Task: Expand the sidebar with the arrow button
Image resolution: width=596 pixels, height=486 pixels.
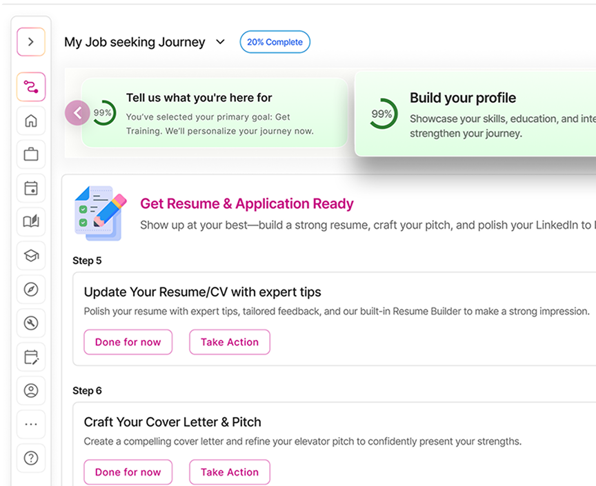Action: 31,42
